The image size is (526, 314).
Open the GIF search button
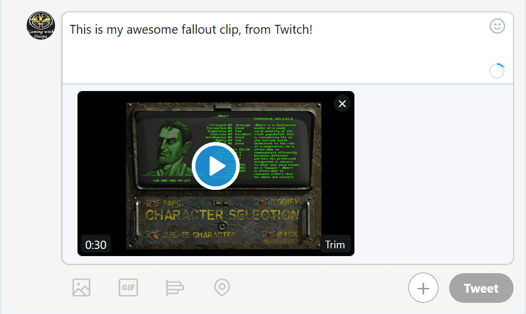[128, 287]
